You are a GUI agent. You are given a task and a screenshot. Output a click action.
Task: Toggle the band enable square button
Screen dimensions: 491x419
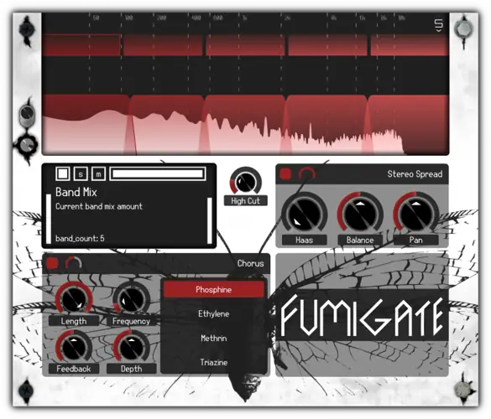pyautogui.click(x=63, y=173)
